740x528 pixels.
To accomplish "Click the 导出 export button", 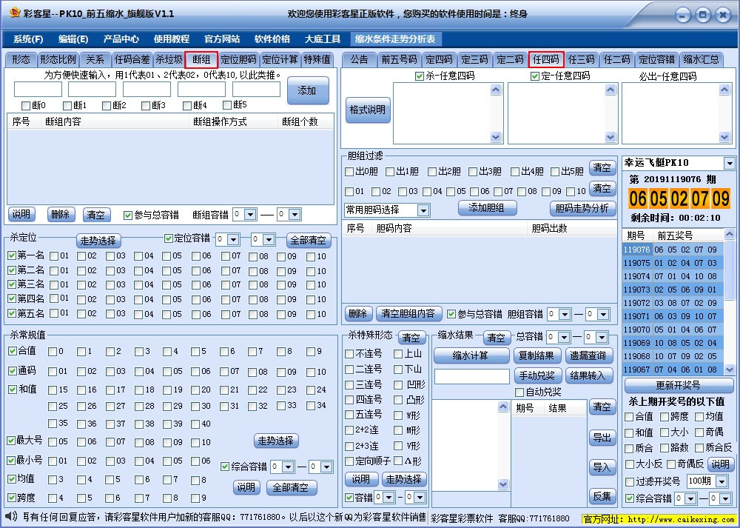I will coord(602,438).
